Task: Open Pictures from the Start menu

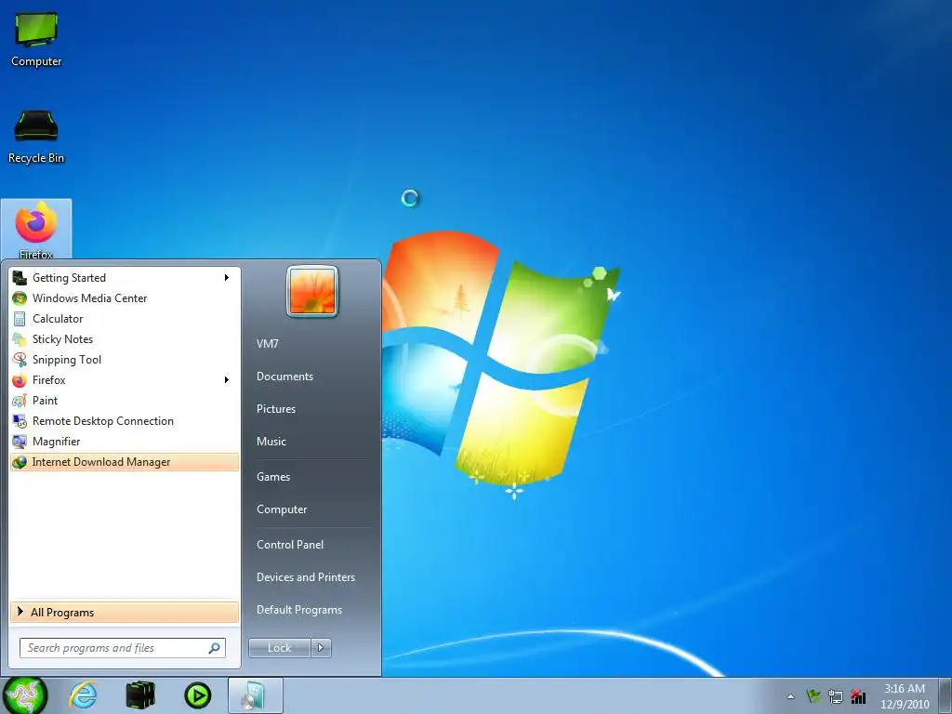Action: click(275, 409)
